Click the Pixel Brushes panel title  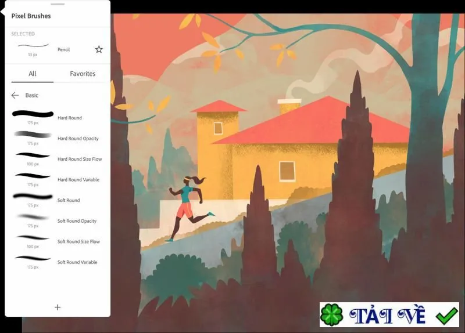pos(31,16)
